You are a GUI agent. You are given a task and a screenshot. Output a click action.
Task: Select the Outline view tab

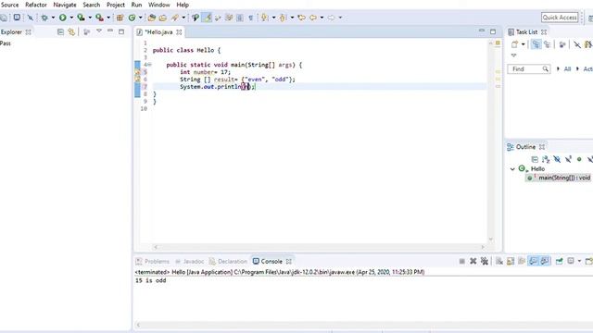tap(525, 147)
